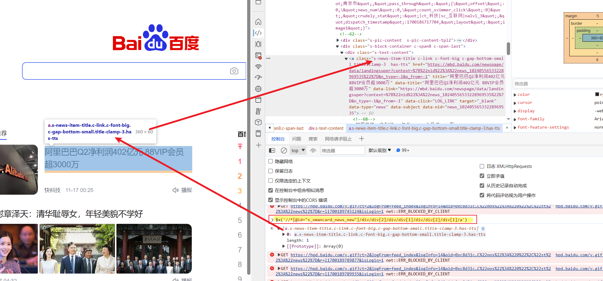The height and width of the screenshot is (281, 603).
Task: Open the Performance gauge icon
Action: coord(258,77)
